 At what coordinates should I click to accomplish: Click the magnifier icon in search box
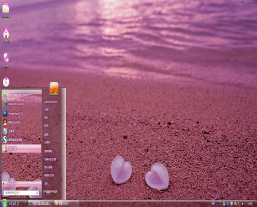click(37, 193)
